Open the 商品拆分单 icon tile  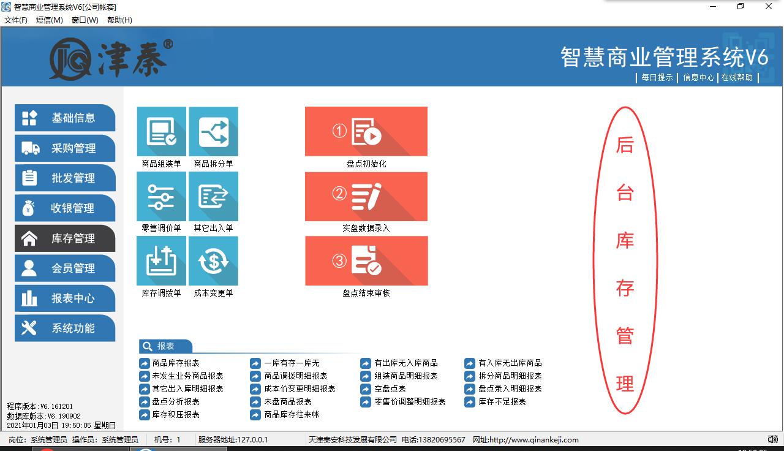pos(213,132)
